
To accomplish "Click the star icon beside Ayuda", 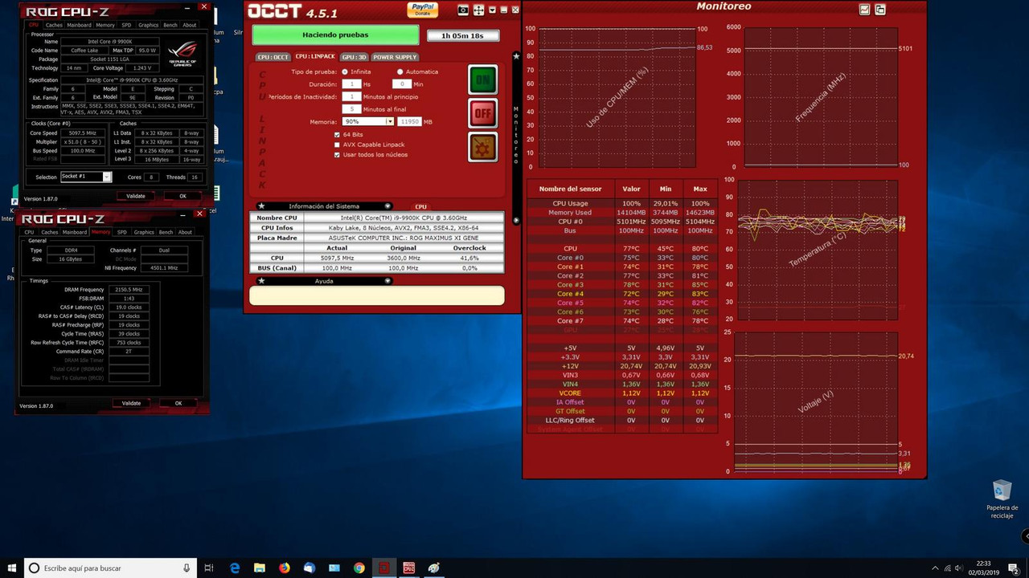I will tap(261, 281).
